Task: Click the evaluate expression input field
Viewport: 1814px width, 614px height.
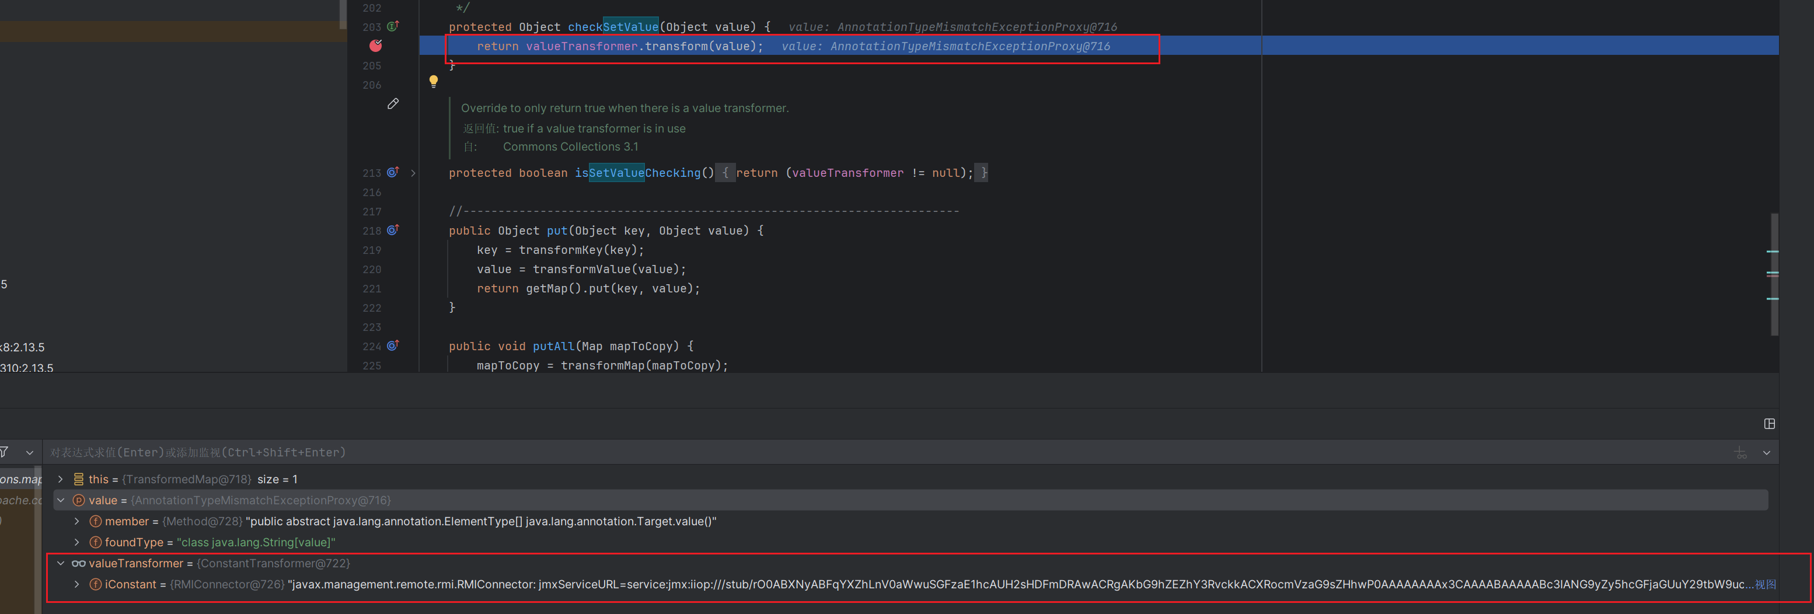Action: (x=887, y=453)
